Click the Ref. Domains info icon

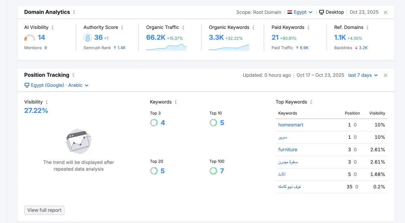point(368,28)
